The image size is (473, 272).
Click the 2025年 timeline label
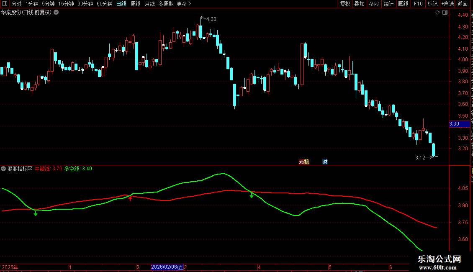click(10, 267)
